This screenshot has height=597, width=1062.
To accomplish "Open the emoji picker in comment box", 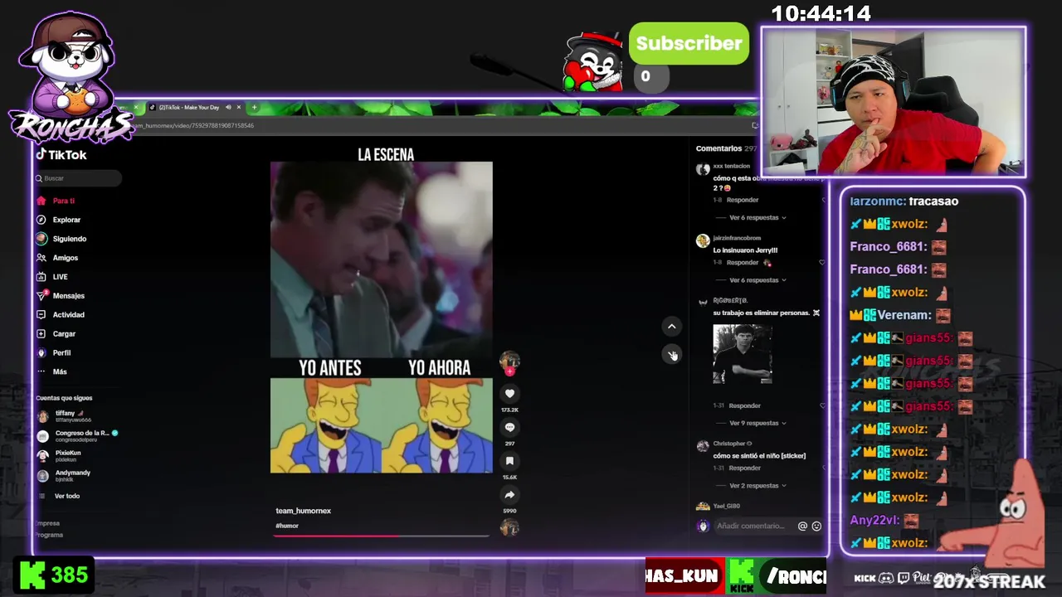I will click(x=816, y=526).
